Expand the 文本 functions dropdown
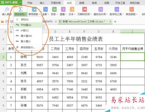The width and height of the screenshot is (145, 112). [x=75, y=14]
